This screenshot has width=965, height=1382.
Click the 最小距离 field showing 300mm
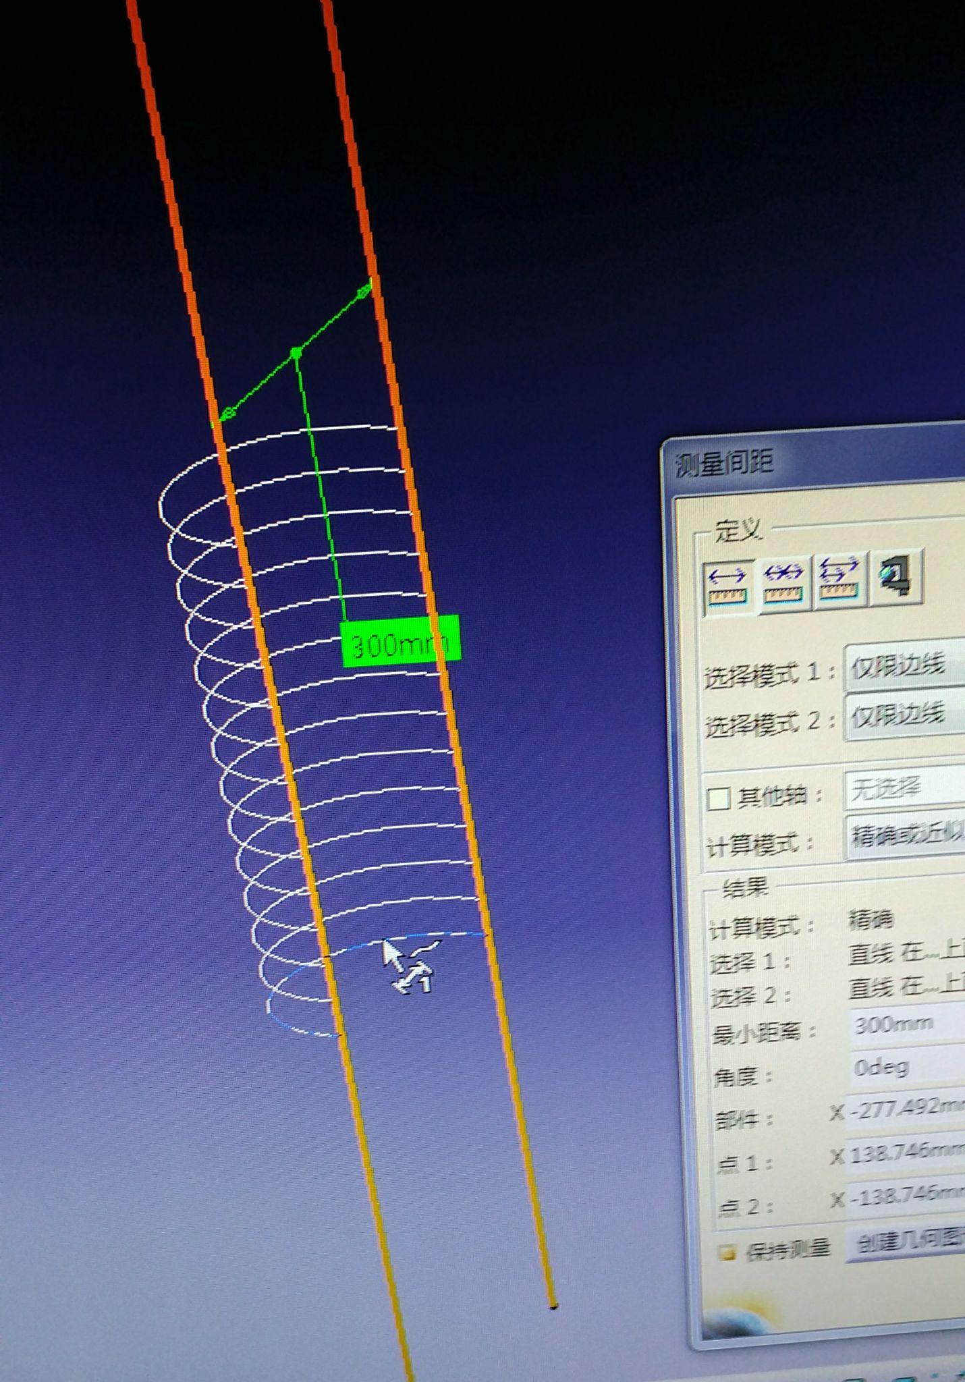click(x=907, y=1026)
